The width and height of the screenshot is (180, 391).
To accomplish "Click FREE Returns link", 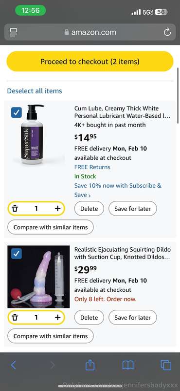I will click(92, 167).
